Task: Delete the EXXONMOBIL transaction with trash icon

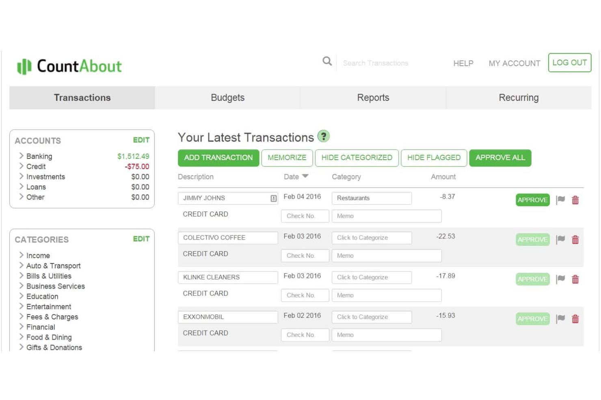Action: [x=575, y=319]
